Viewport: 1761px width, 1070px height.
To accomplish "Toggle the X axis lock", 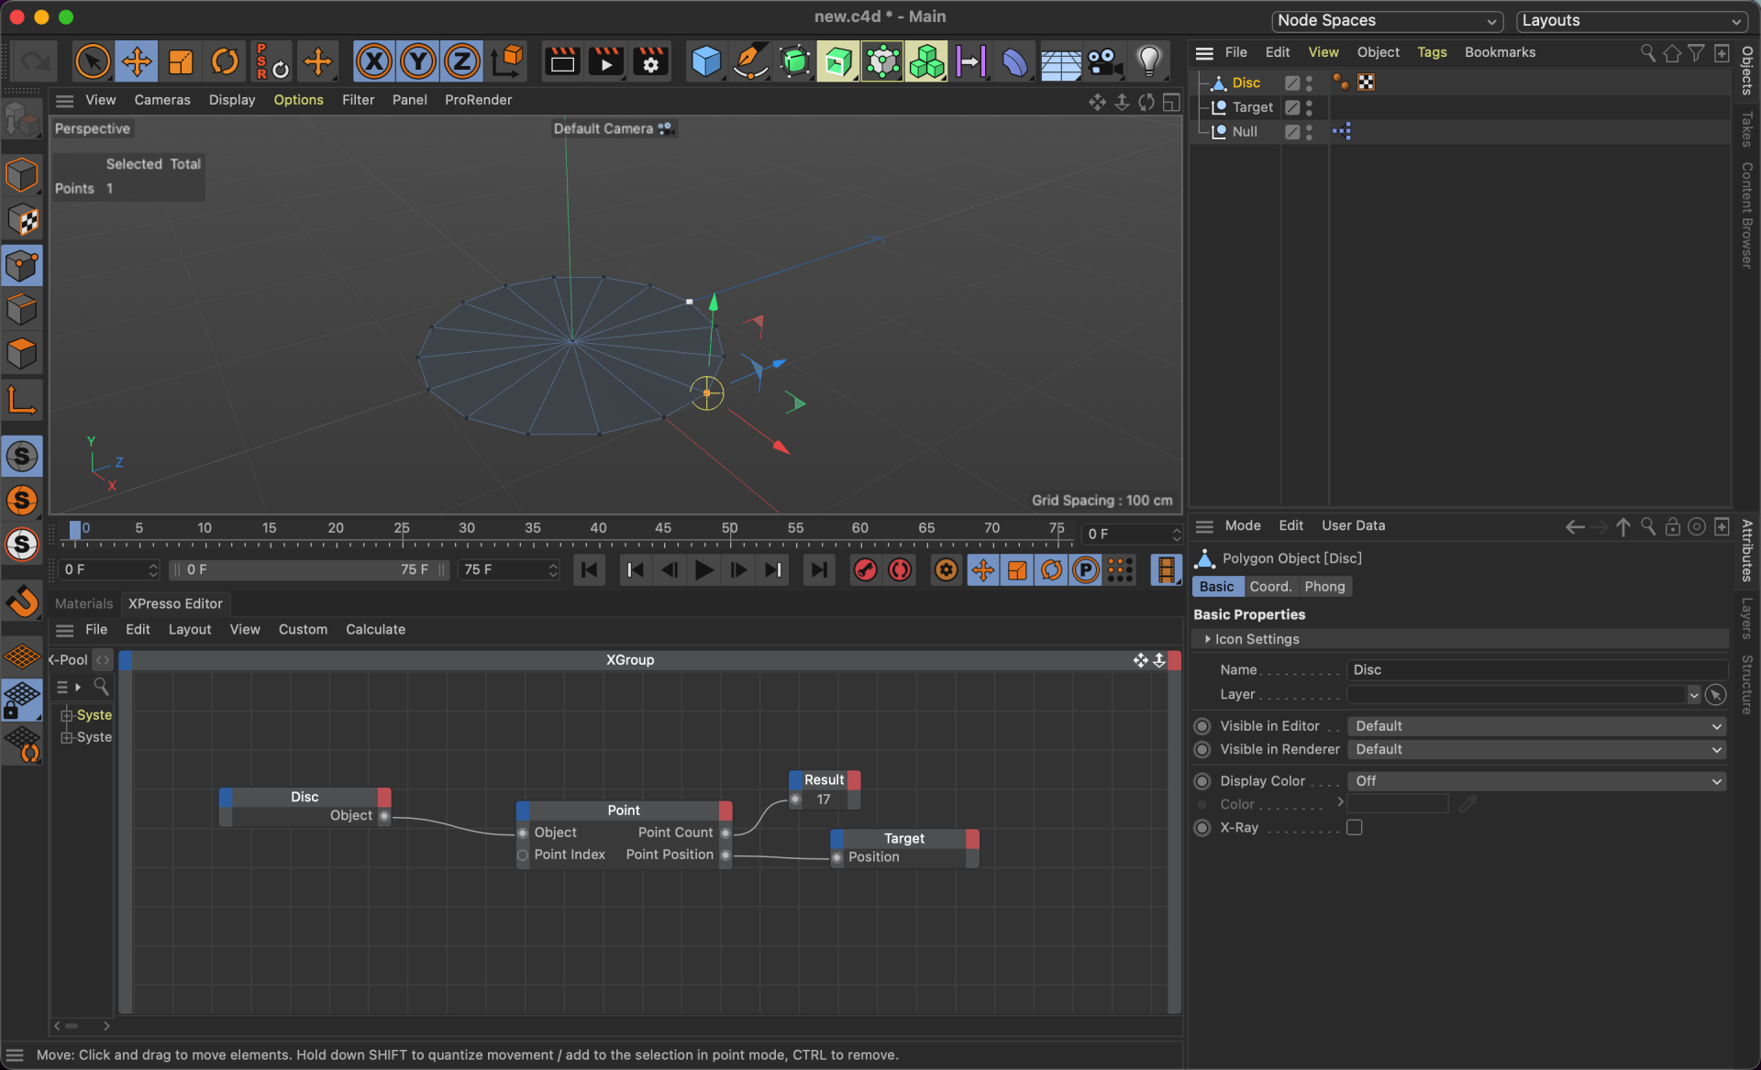I will pos(374,61).
